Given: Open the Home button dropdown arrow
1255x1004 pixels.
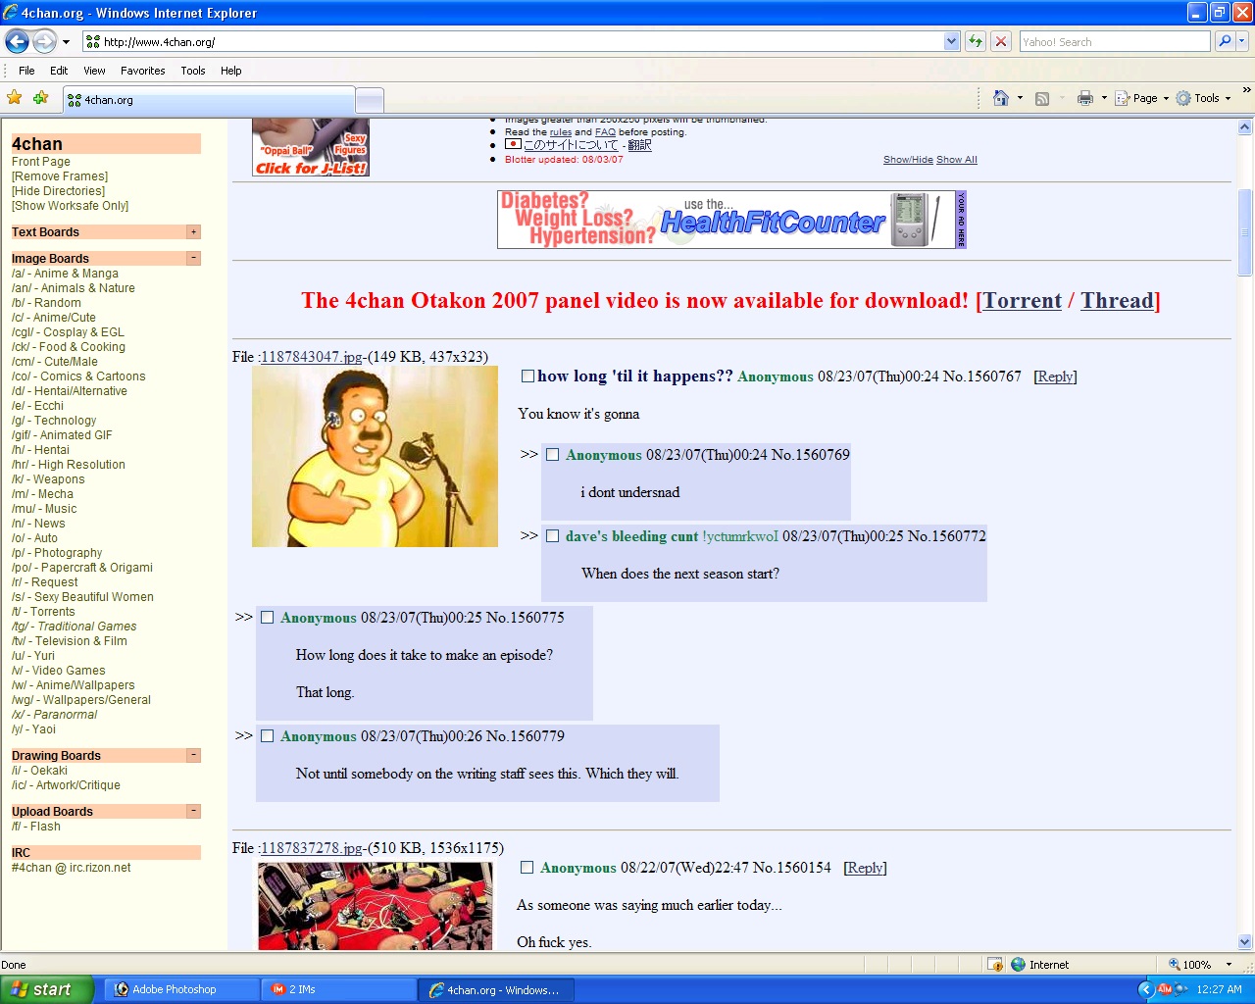Looking at the screenshot, I should [1020, 98].
